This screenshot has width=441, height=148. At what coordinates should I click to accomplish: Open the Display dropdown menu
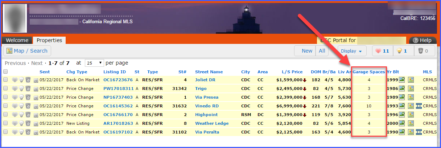point(351,51)
